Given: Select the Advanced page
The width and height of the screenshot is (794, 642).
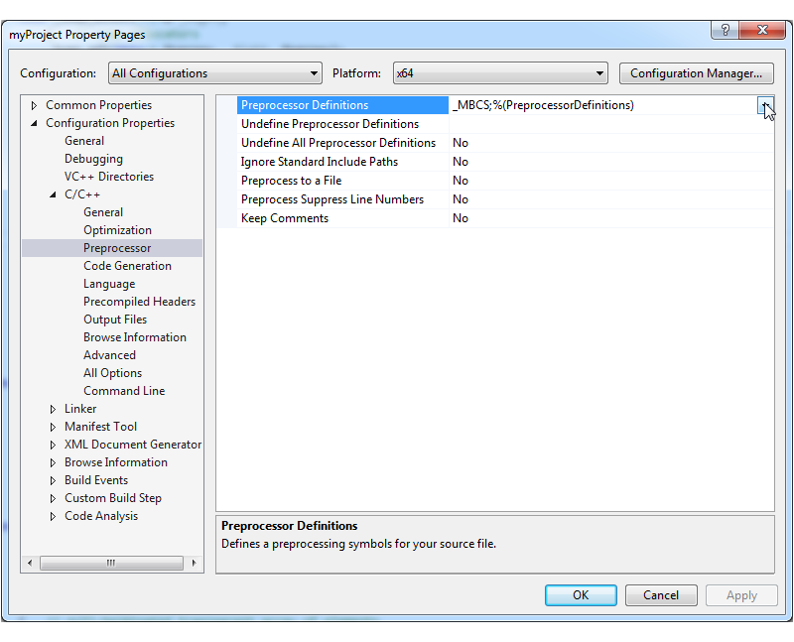Looking at the screenshot, I should click(109, 355).
